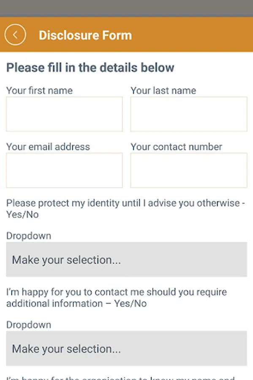Click the identity protection question text

[125, 209]
